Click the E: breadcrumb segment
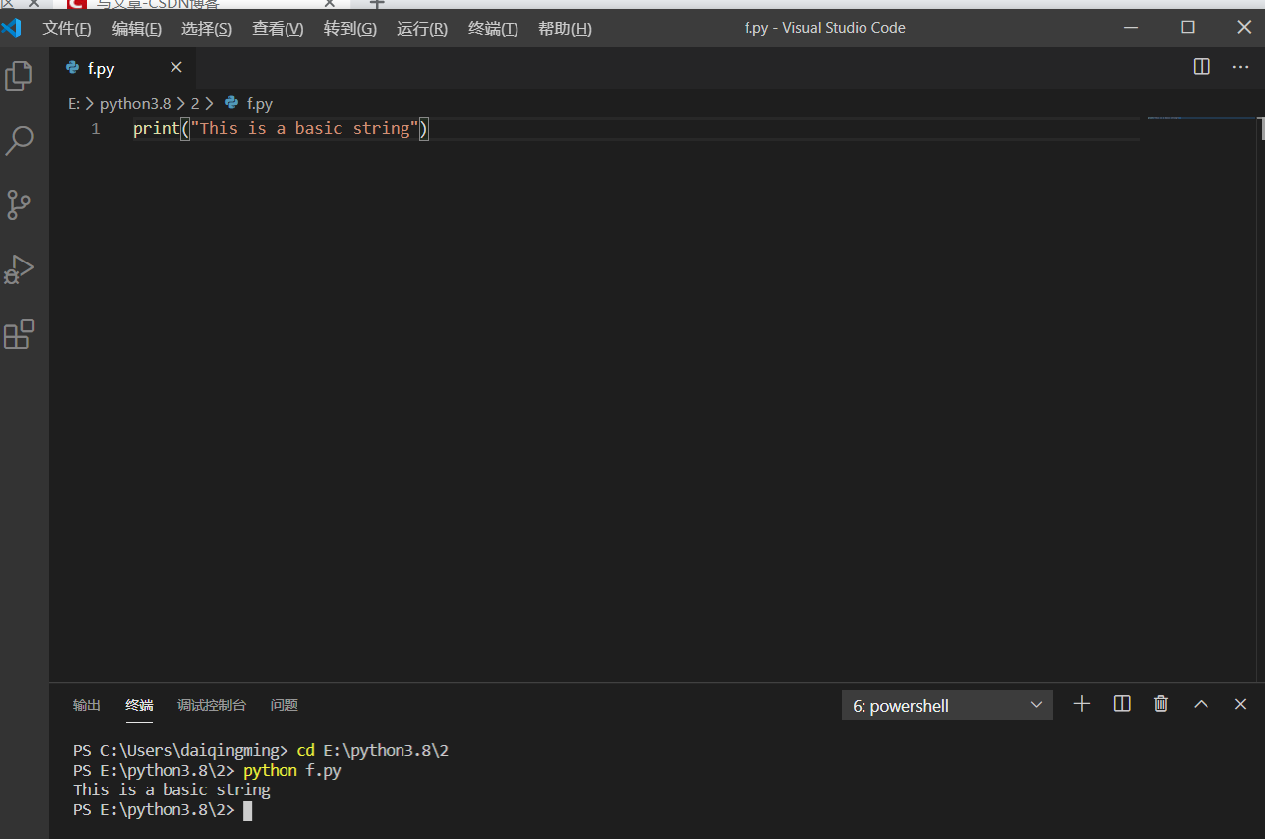 (x=74, y=103)
